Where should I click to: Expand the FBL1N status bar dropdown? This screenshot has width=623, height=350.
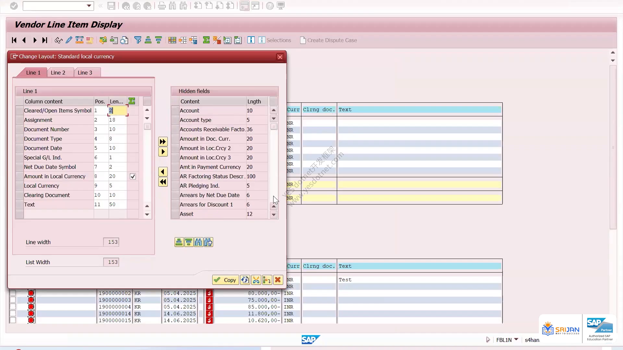point(516,339)
